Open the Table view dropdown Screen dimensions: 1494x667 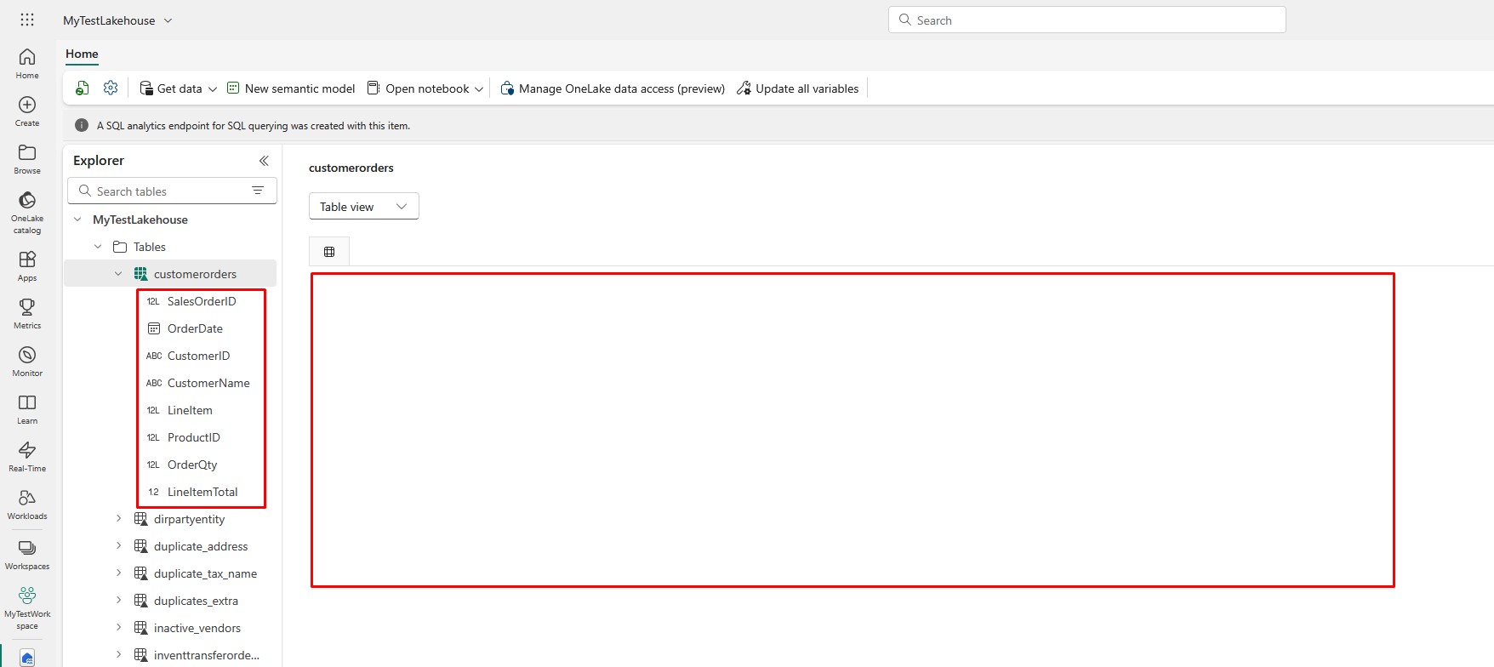(363, 207)
